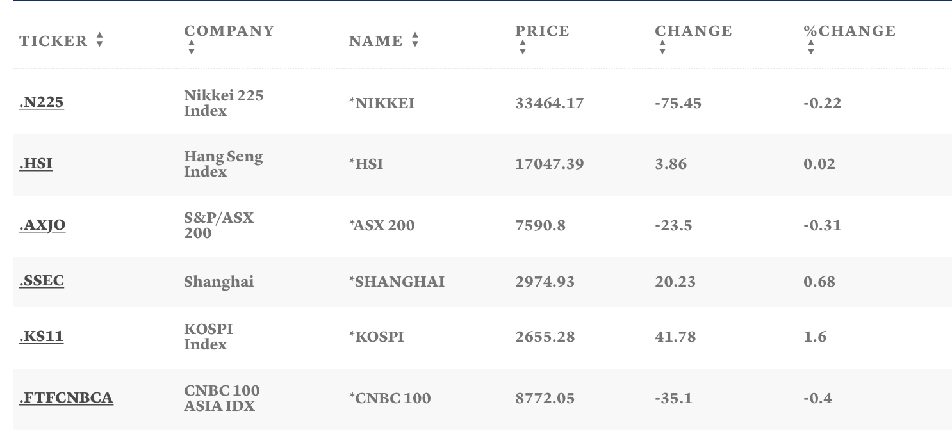The width and height of the screenshot is (952, 448).
Task: Open the .HSI ticker link
Action: 36,164
